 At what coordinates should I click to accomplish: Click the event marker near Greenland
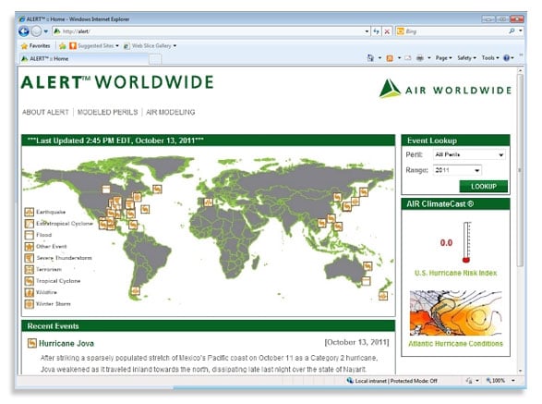pos(157,189)
